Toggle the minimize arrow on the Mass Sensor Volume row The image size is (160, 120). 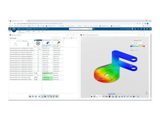[37, 79]
